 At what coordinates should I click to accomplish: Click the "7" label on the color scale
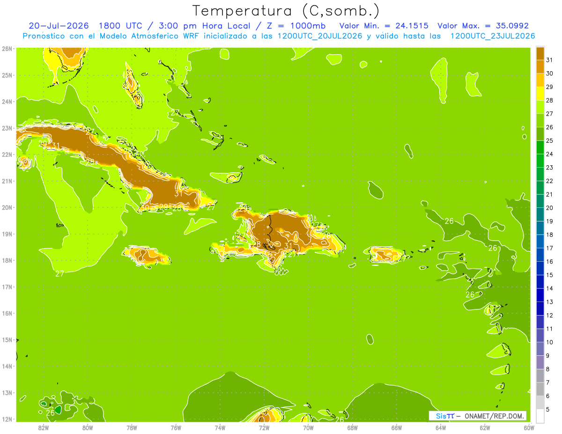coord(548,383)
